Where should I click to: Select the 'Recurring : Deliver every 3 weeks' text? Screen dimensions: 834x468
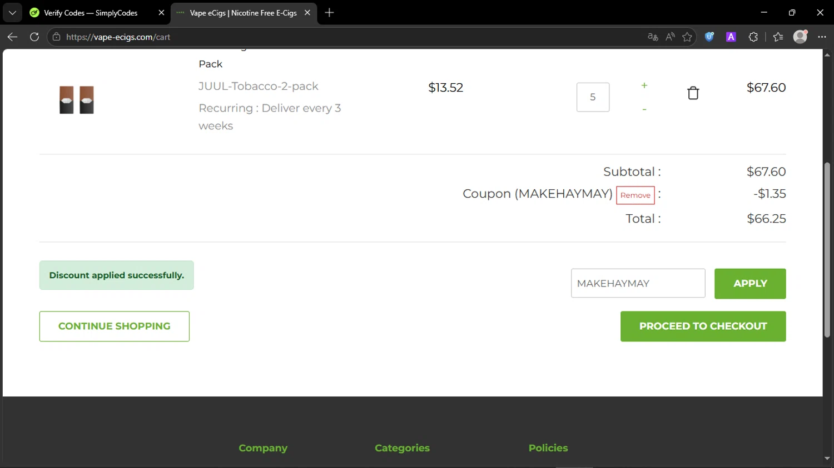click(270, 117)
